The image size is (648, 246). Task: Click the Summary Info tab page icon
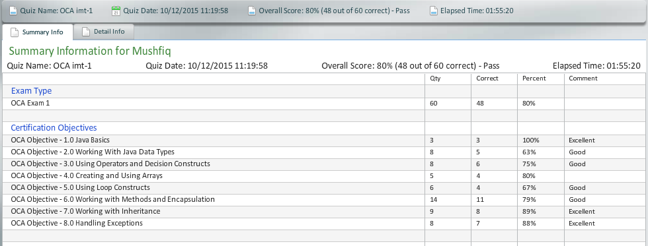point(15,32)
